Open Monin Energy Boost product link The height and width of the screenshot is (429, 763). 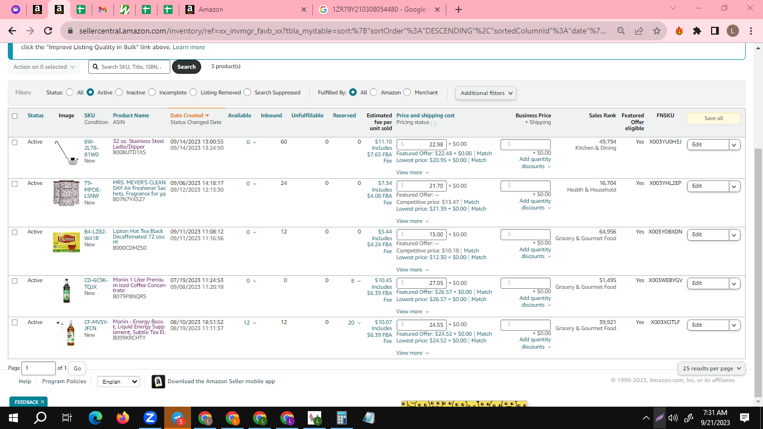[x=139, y=328]
